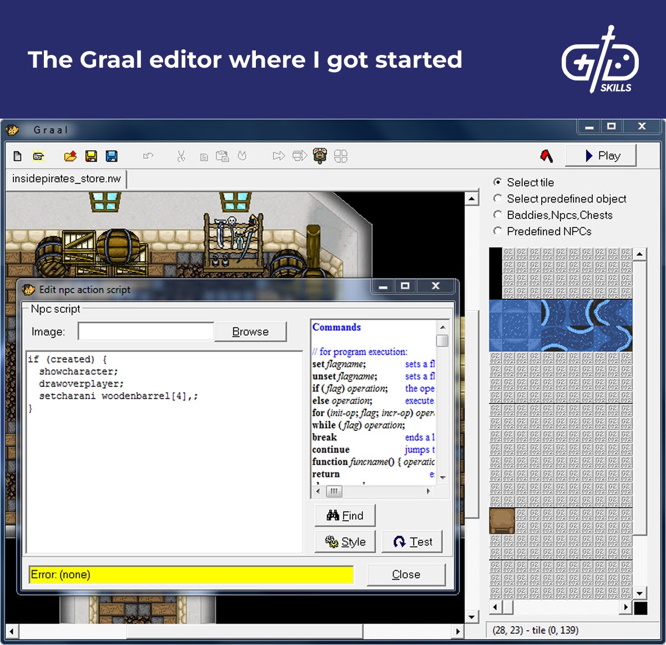Click the flame delete toolbar icon
The image size is (666, 645).
tap(242, 156)
